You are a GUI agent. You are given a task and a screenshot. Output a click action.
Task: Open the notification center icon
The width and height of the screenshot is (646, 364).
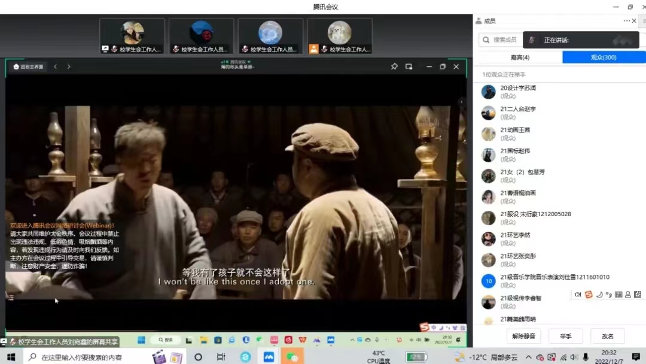pyautogui.click(x=636, y=357)
